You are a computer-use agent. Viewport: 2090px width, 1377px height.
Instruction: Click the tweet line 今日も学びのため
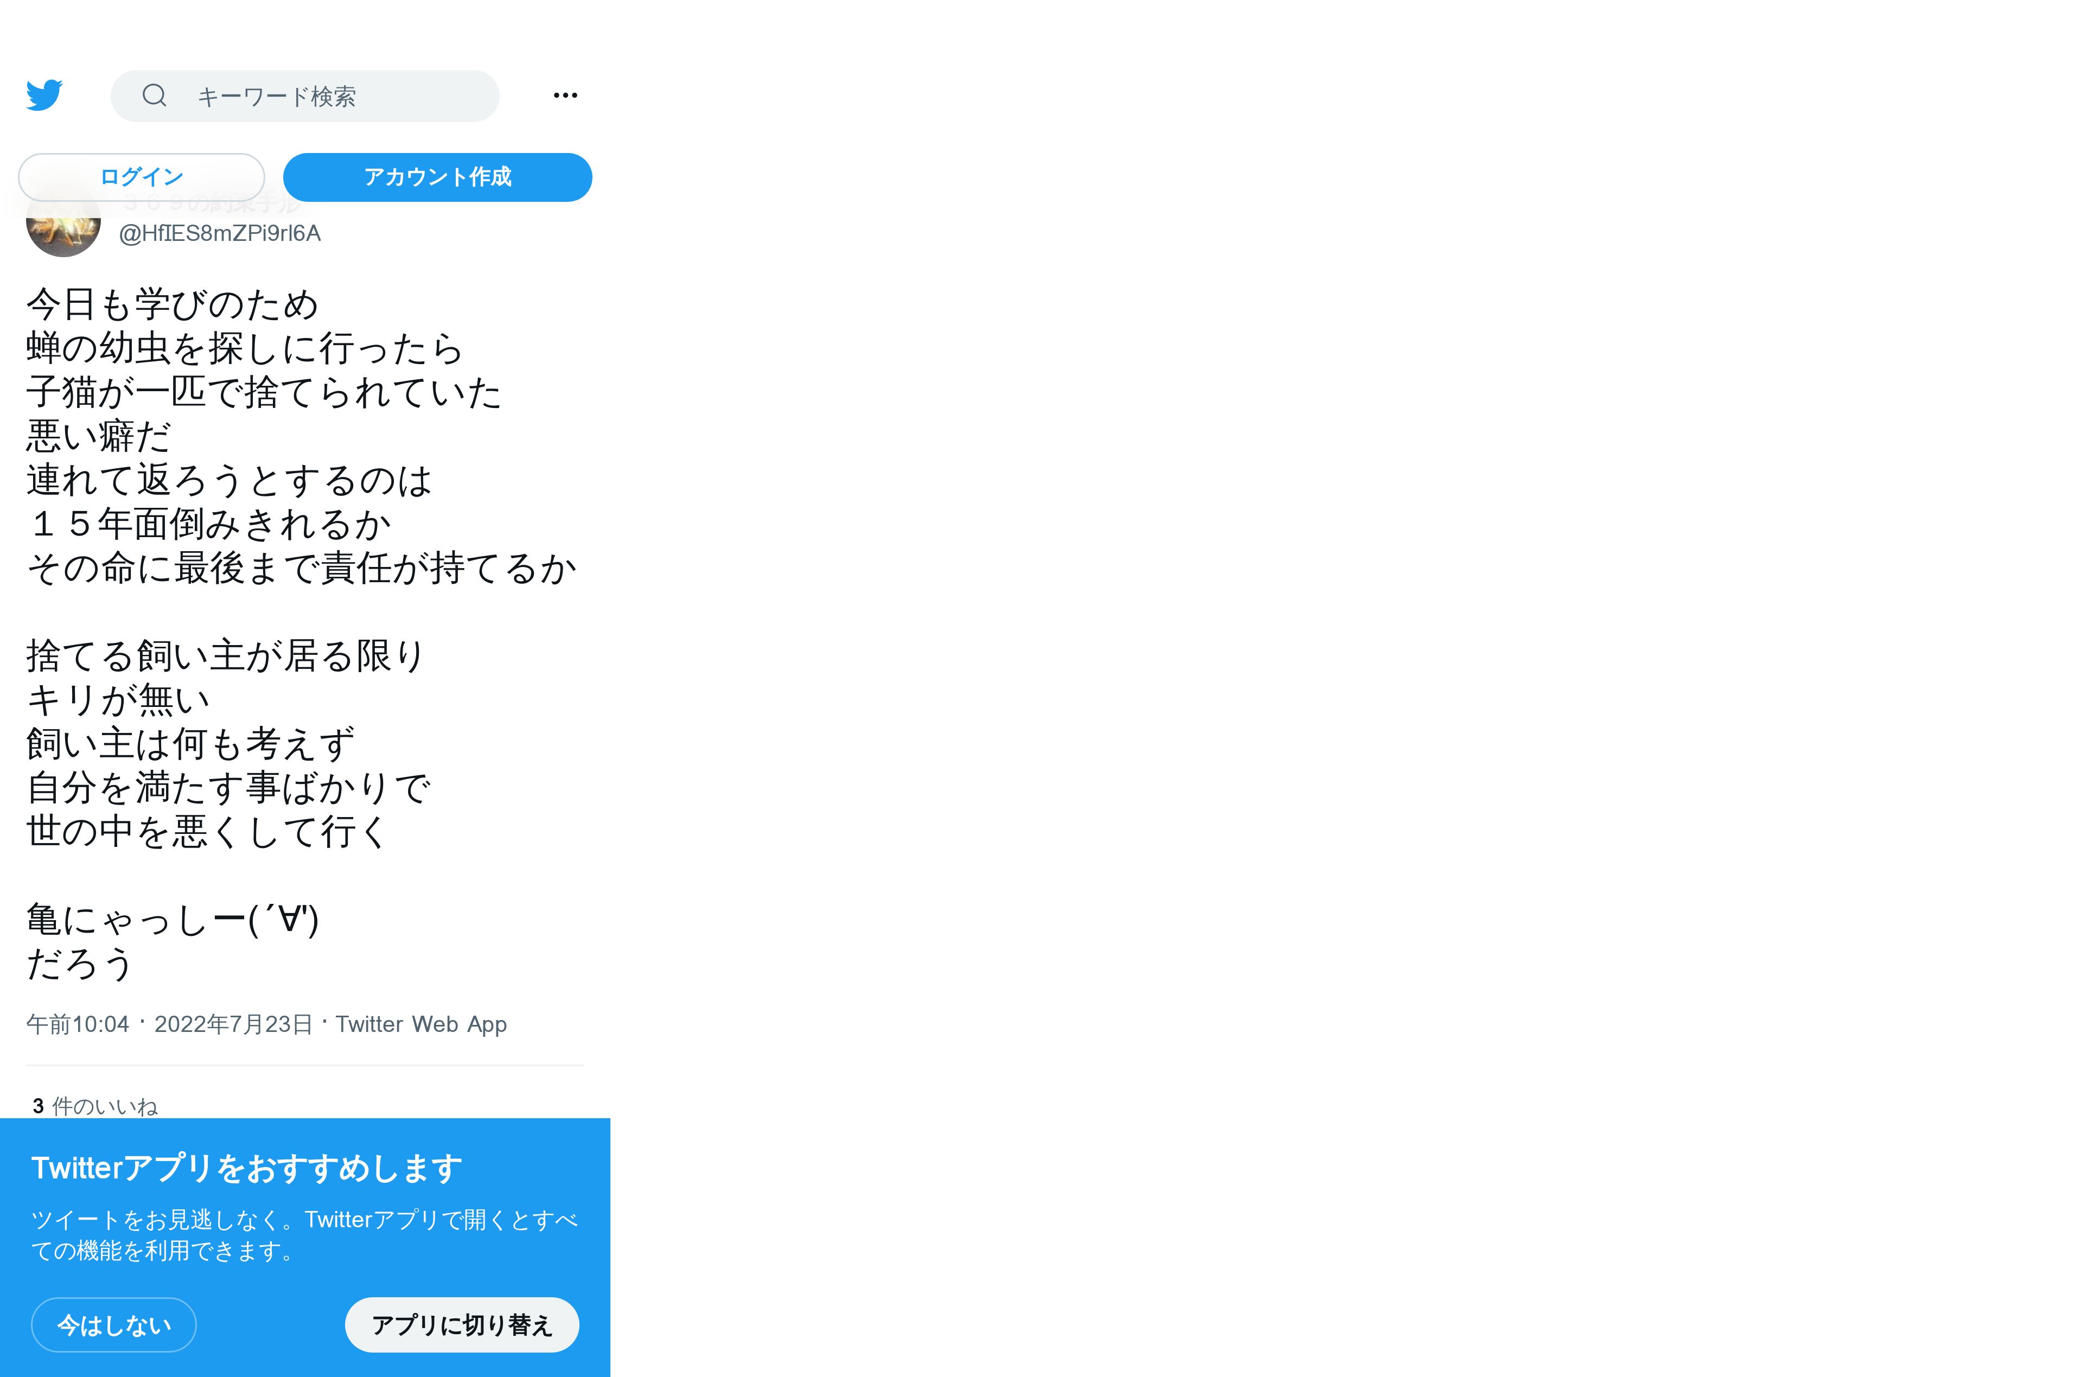click(172, 305)
